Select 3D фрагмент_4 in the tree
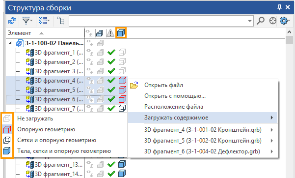295x178 pixels. pos(59,81)
